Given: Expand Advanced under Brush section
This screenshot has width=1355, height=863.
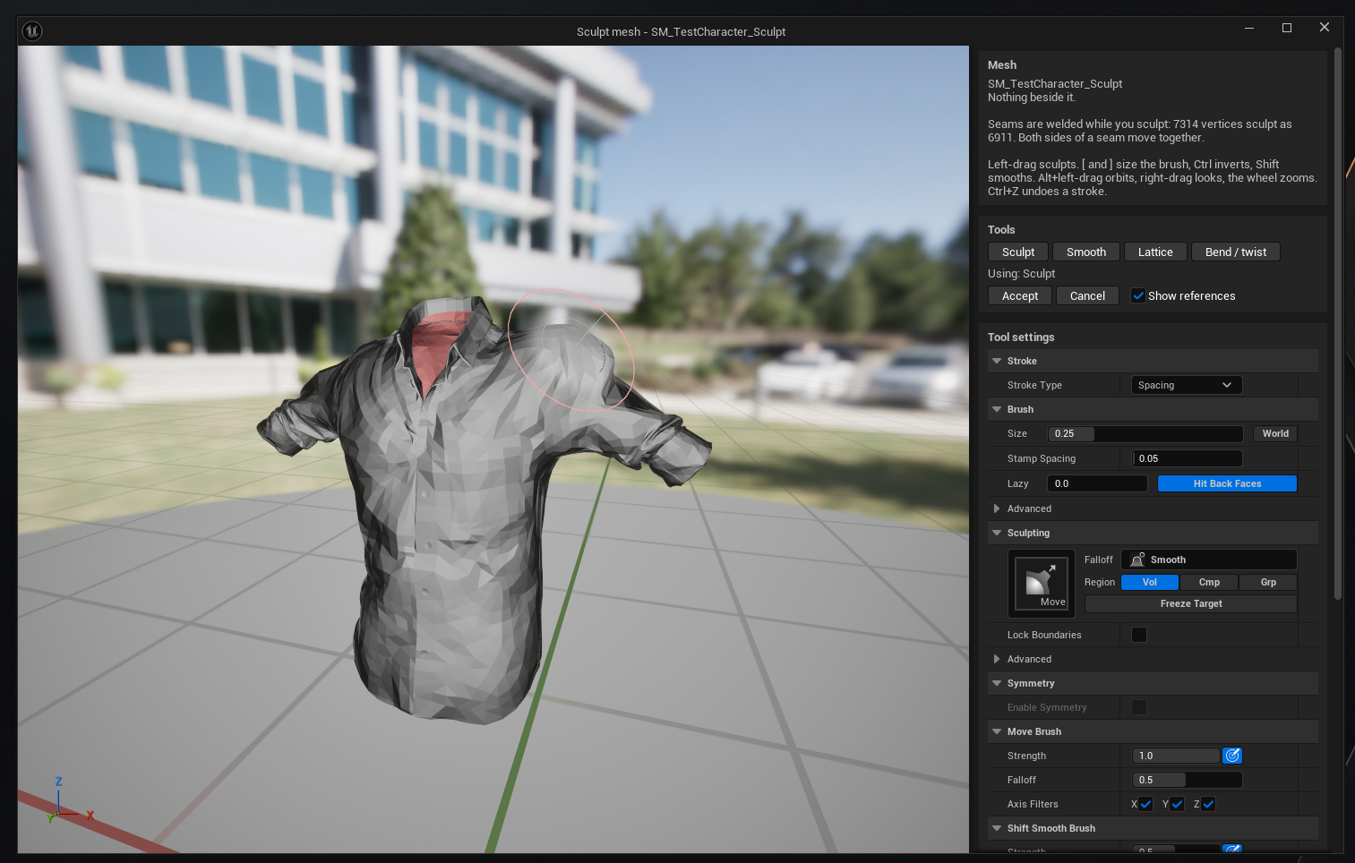Looking at the screenshot, I should 997,508.
